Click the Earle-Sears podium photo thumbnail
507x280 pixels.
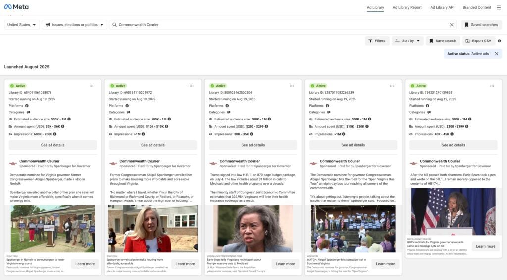click(453, 211)
